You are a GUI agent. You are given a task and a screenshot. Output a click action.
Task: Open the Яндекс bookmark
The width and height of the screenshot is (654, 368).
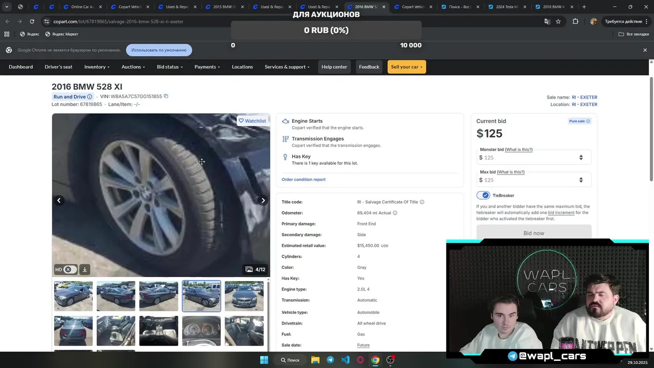[x=30, y=34]
